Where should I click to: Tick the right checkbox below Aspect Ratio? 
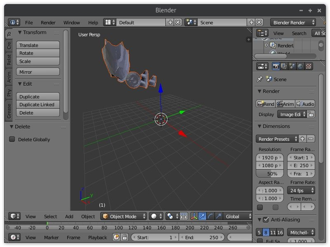click(x=276, y=207)
